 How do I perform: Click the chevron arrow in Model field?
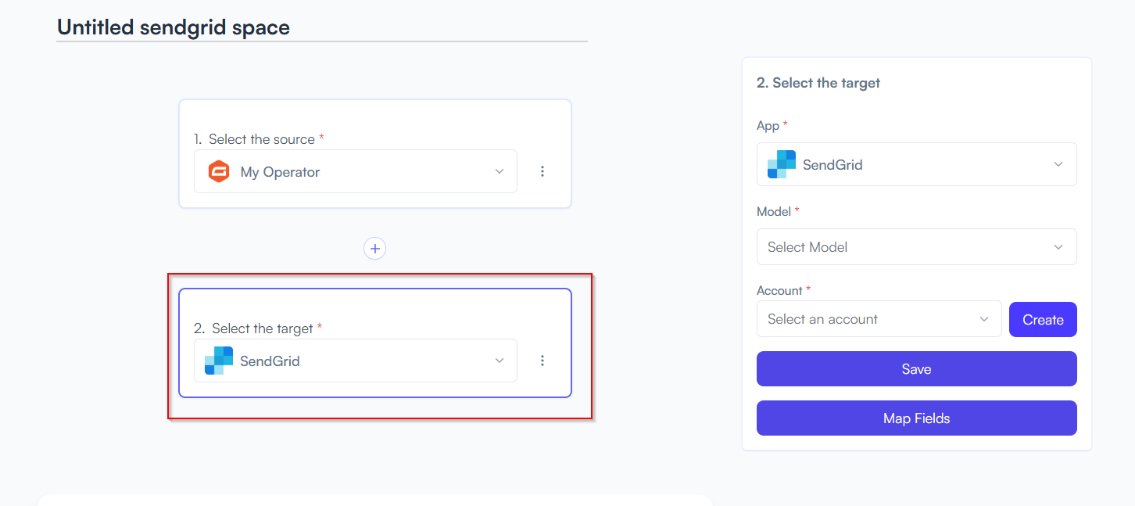tap(1058, 247)
